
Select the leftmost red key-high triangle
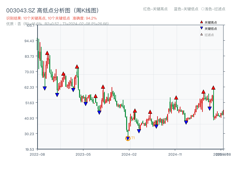[x=47, y=53]
